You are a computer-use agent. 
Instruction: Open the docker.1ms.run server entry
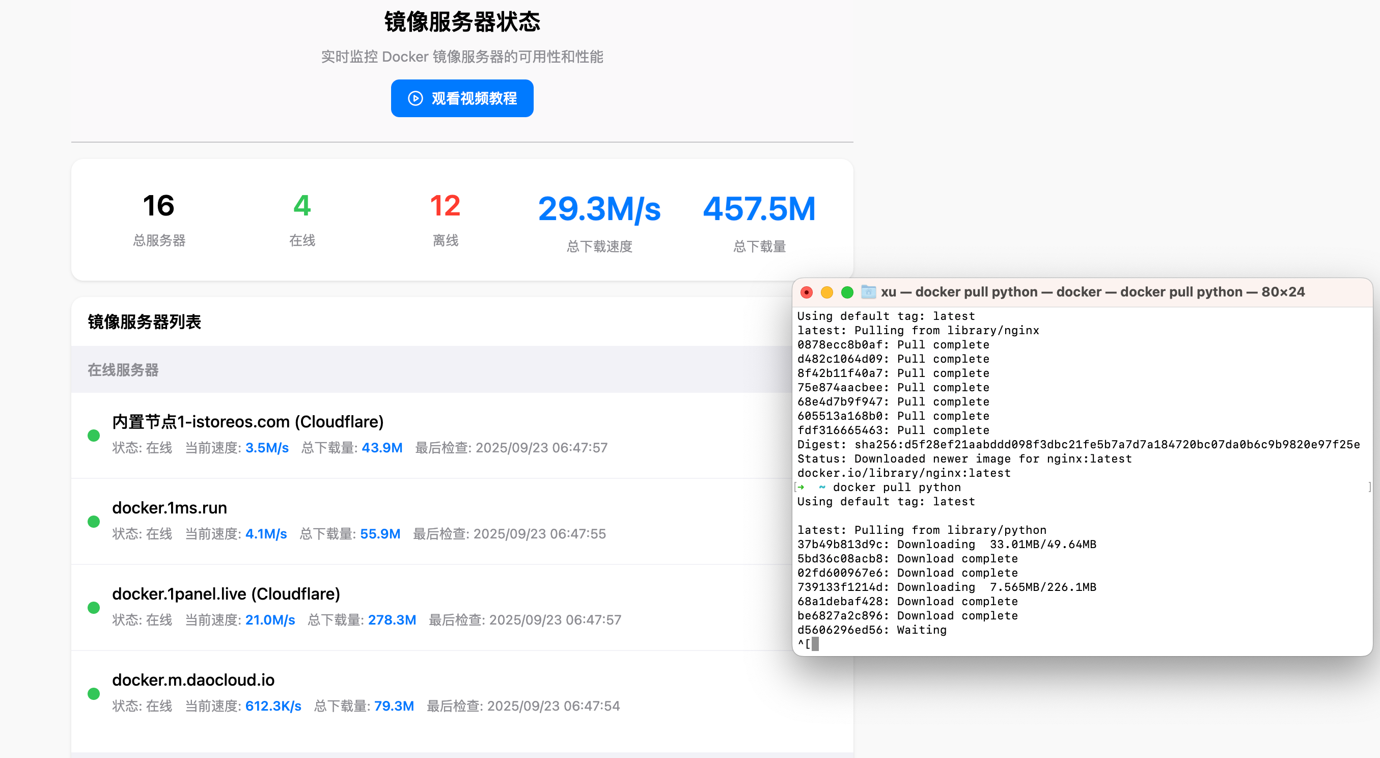pos(169,508)
